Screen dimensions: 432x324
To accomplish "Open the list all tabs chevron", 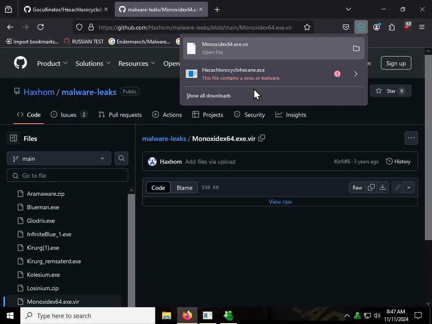I will click(x=348, y=9).
